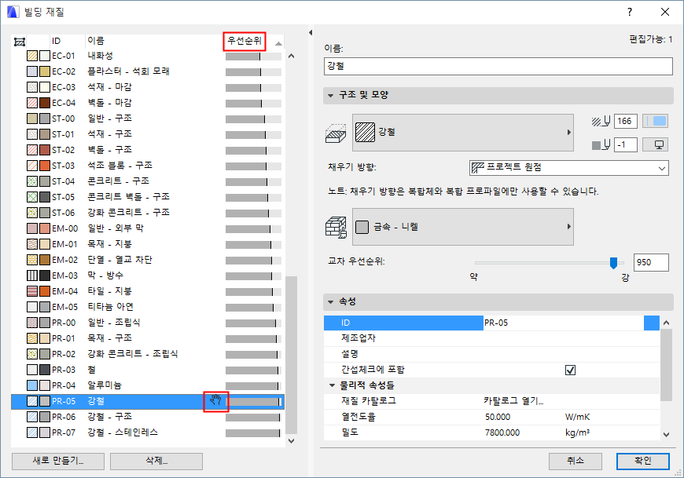Screen dimensions: 684x478
Task: Click the fill pattern icon of EM-00
Action: tap(32, 228)
